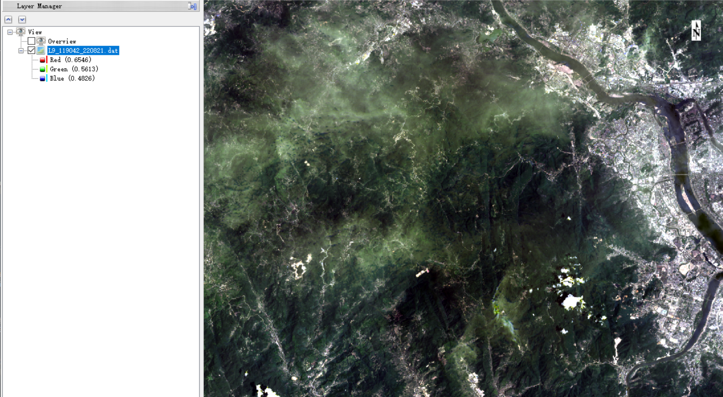Click the Overview eye icon
Screen dimensions: 723x397
tap(41, 41)
